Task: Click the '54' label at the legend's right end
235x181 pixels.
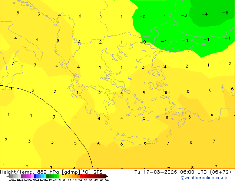Action: [107, 180]
